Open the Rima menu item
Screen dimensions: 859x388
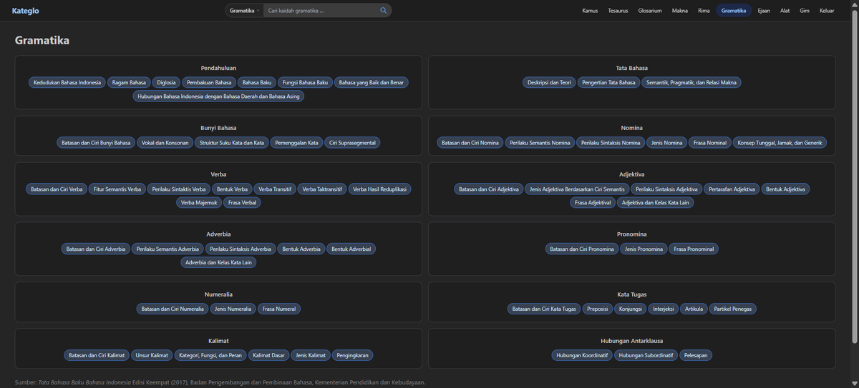[x=704, y=11]
